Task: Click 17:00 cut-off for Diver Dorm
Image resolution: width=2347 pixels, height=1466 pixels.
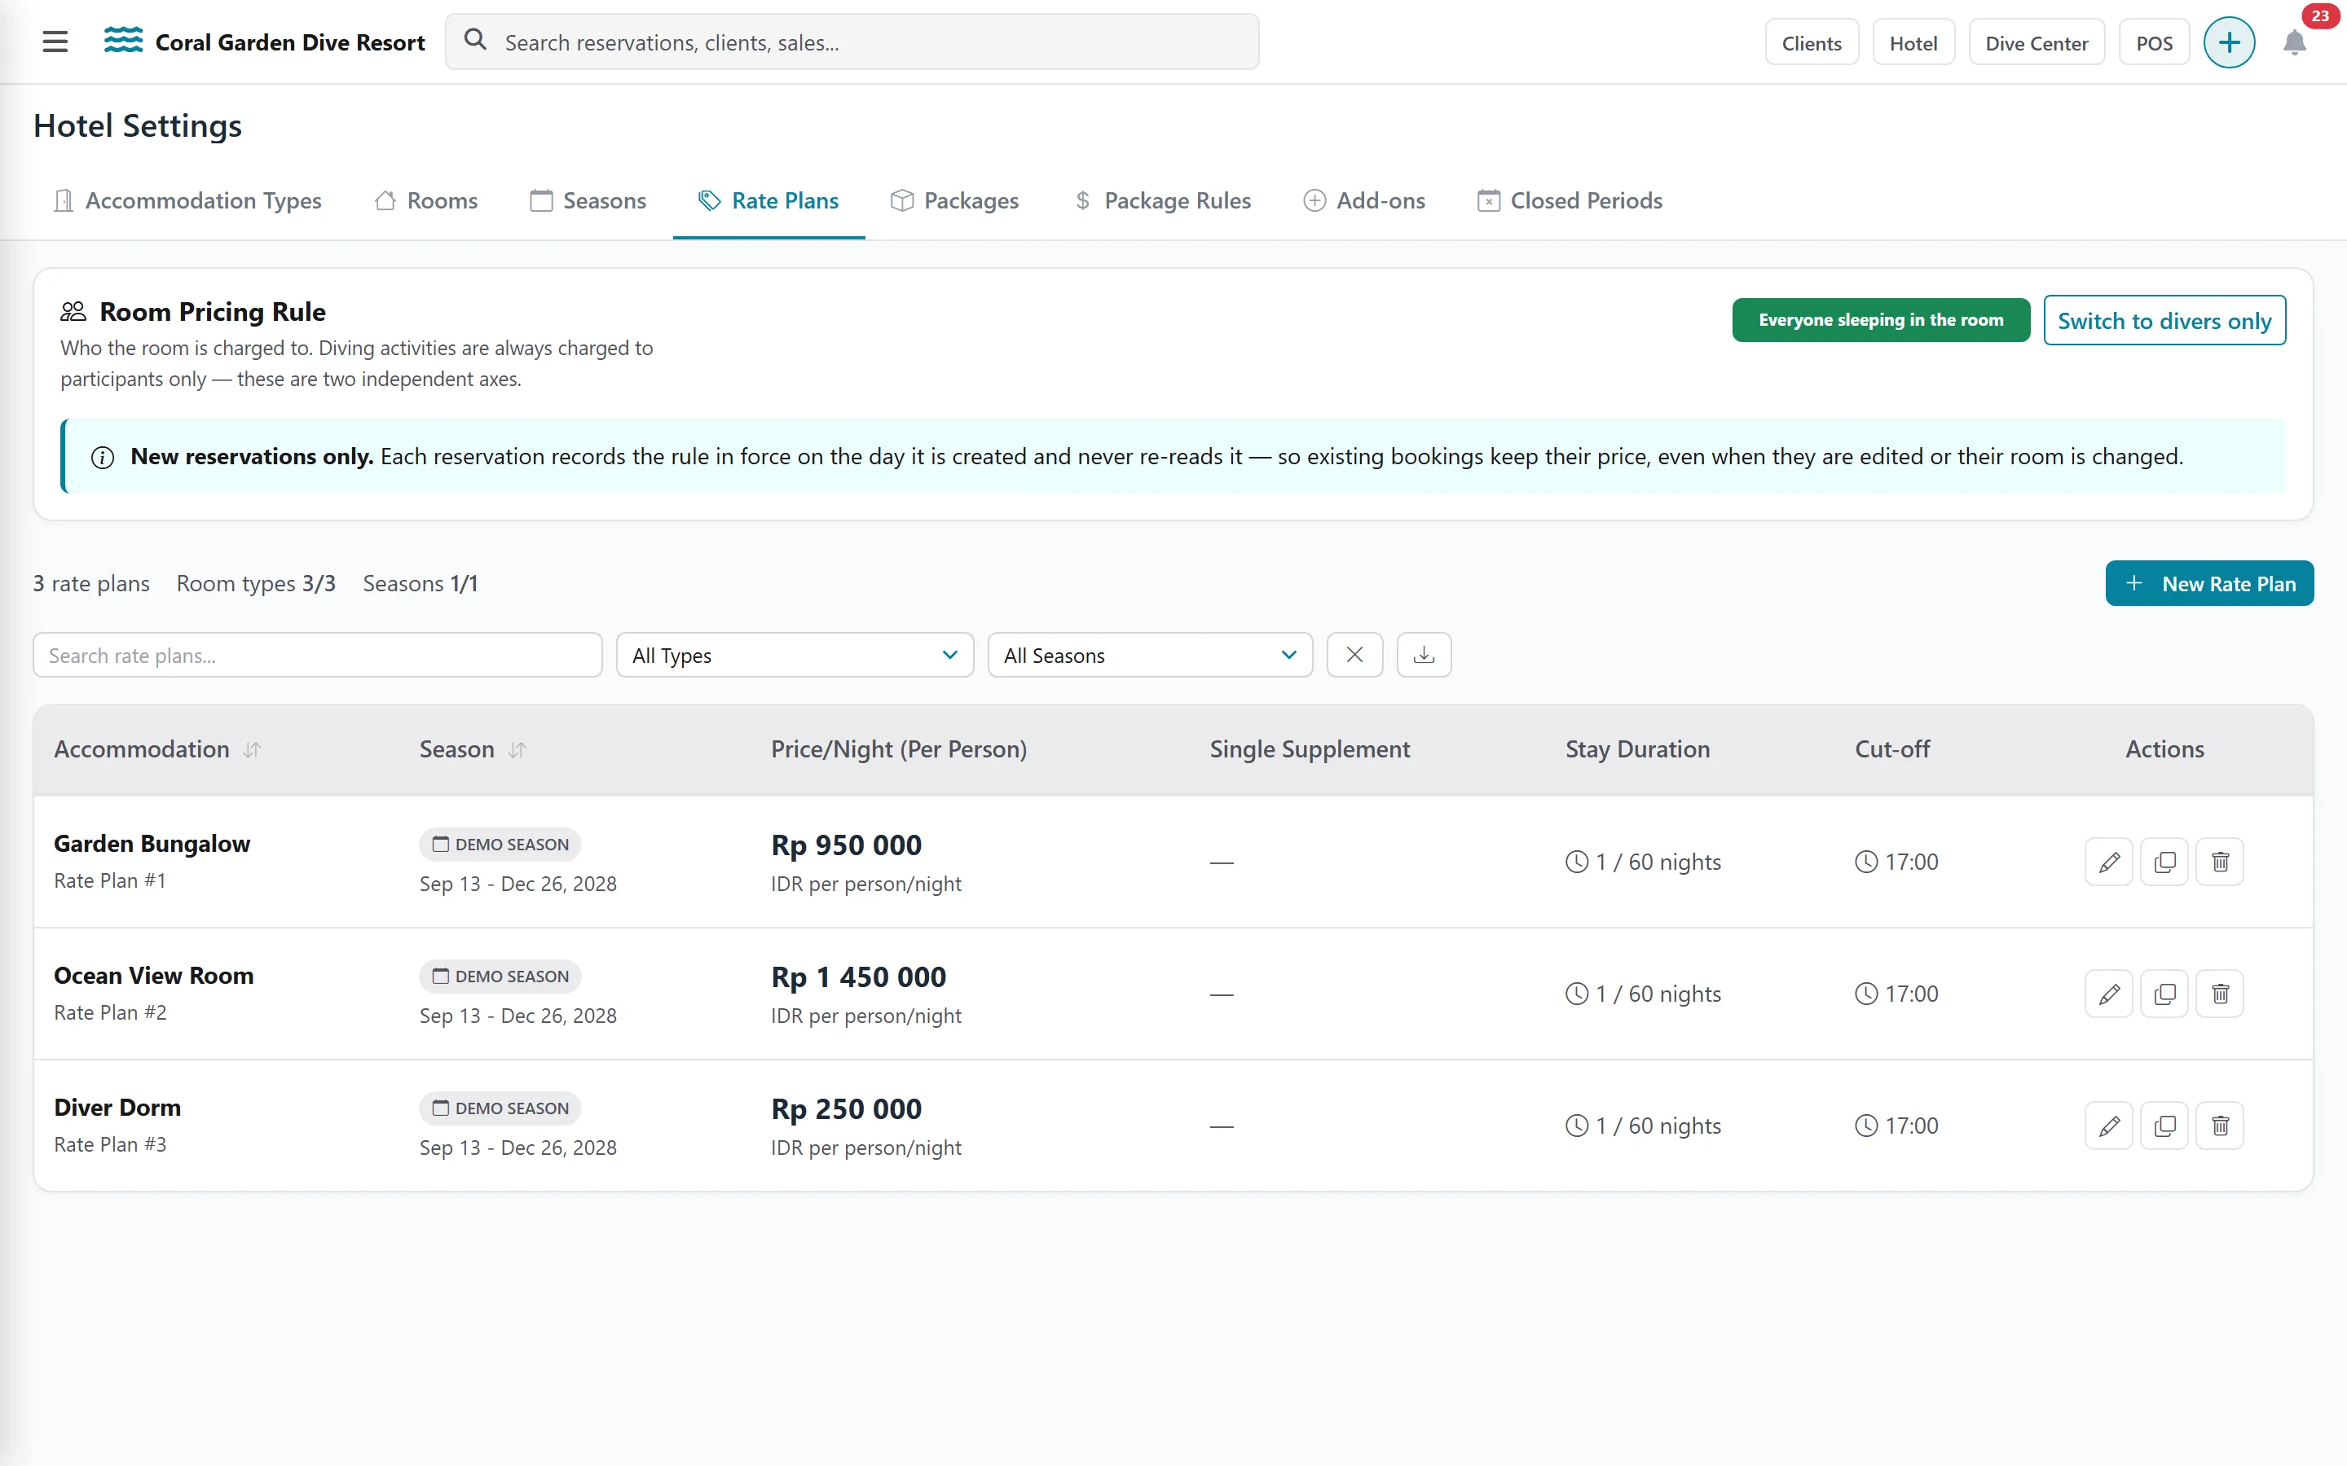Action: pyautogui.click(x=1896, y=1126)
